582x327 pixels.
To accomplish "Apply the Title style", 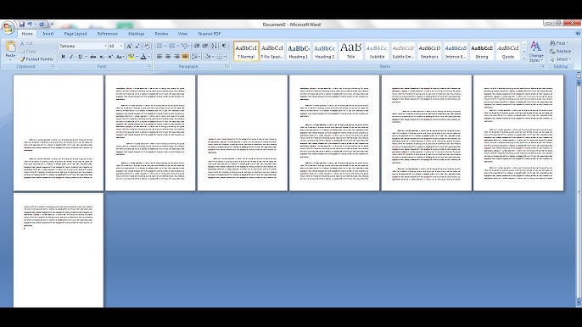I will pyautogui.click(x=350, y=51).
